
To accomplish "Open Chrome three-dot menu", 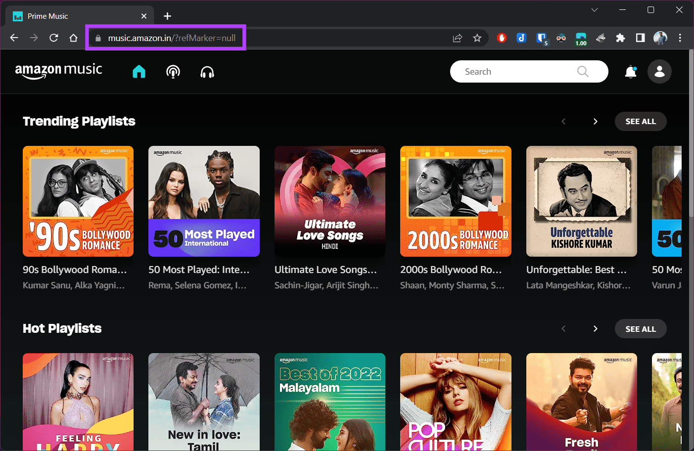I will pos(680,38).
